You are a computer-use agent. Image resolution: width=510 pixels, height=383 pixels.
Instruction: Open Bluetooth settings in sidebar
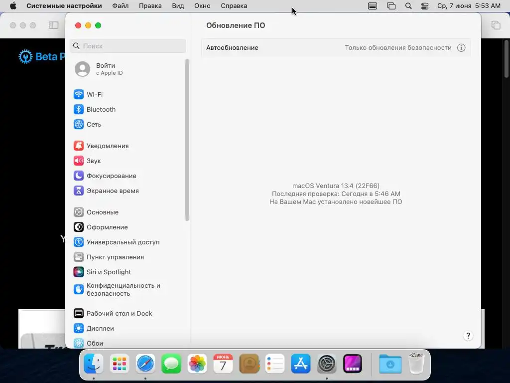pos(94,109)
